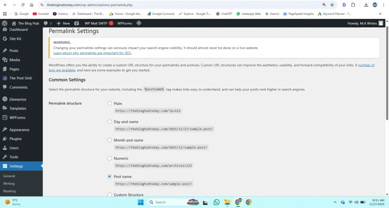
Task: Open the Howdy, M.A Writes account menu
Action: tap(365, 23)
